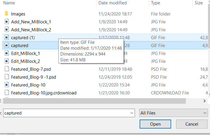
Task: Select the Featured_Blog-7.psd blank file icon
Action: [7, 69]
